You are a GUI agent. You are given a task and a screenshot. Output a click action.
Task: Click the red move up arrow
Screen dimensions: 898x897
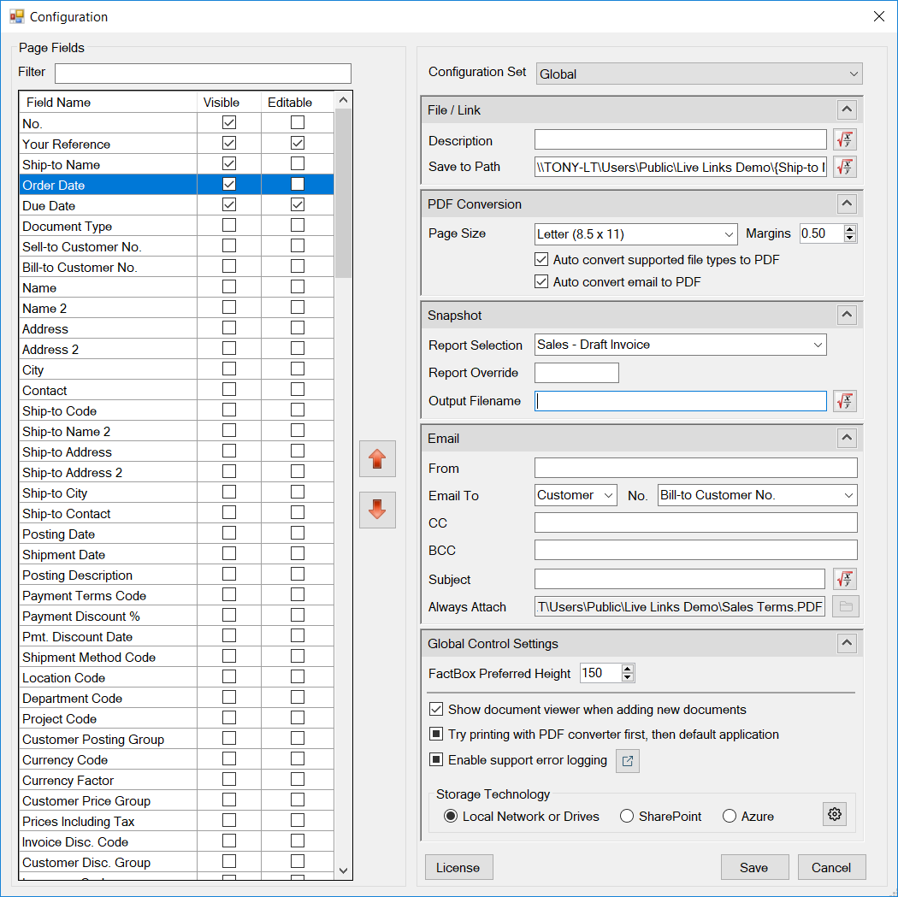pyautogui.click(x=377, y=460)
